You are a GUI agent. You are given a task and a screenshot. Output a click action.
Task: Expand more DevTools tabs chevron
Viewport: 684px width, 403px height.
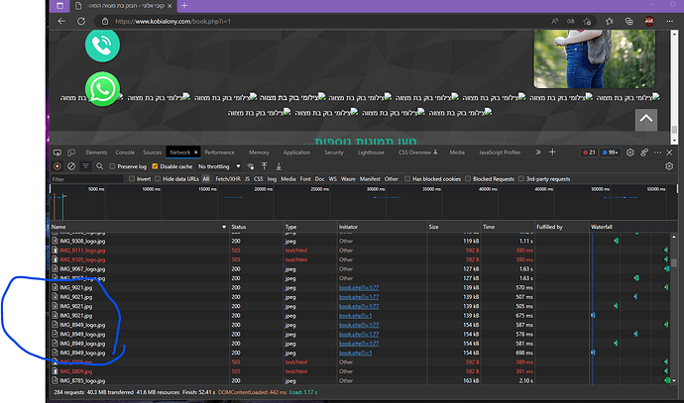[538, 152]
